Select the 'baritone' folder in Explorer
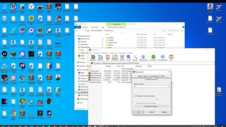The image size is (226, 127). [111, 38]
